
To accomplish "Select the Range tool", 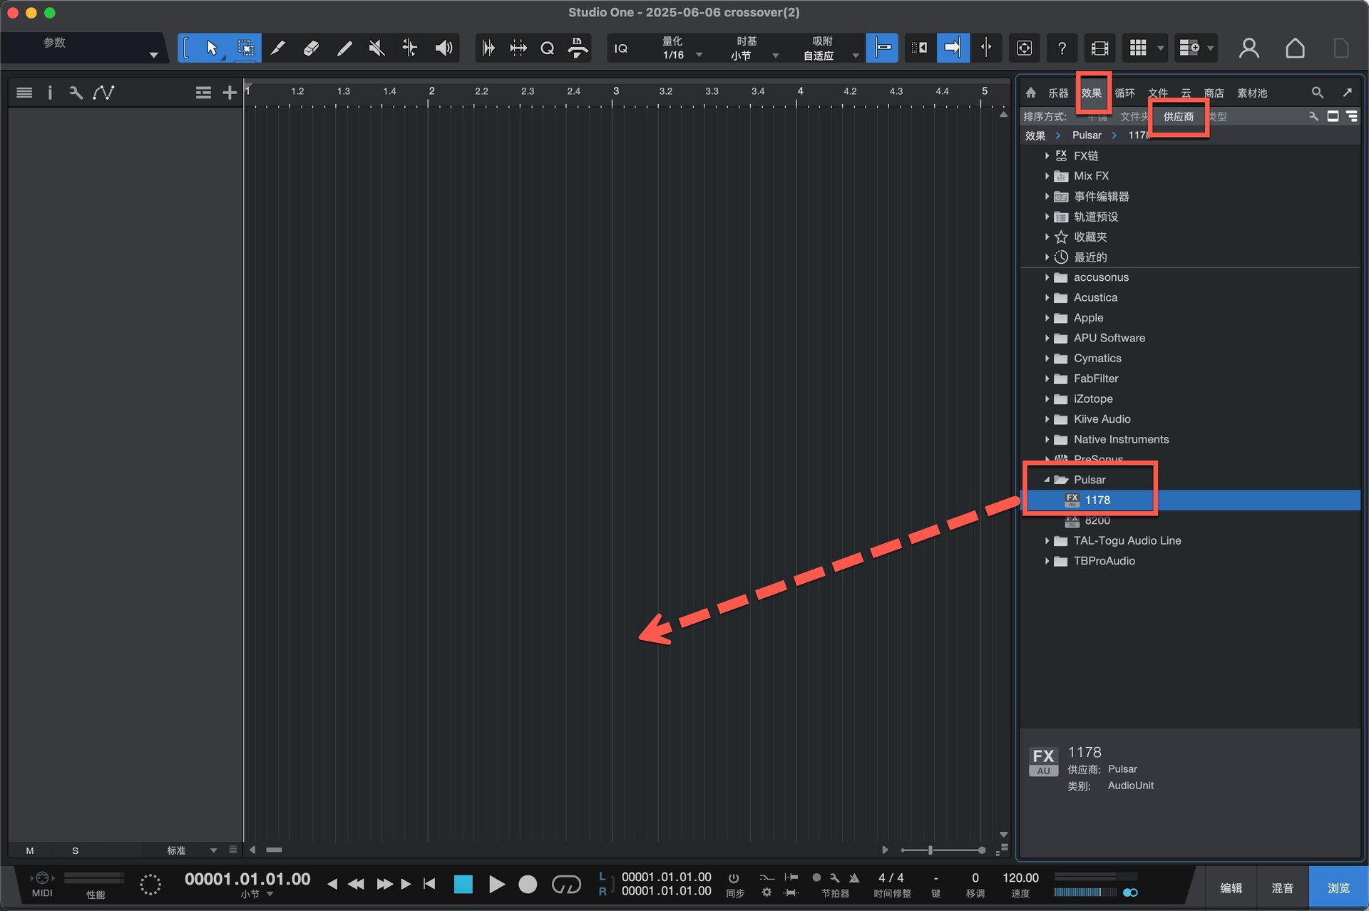I will (245, 48).
